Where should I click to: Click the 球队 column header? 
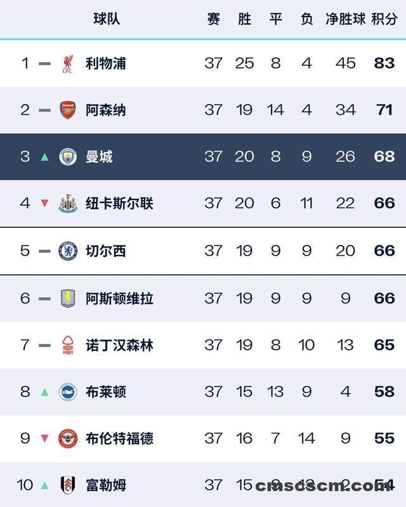click(x=107, y=19)
